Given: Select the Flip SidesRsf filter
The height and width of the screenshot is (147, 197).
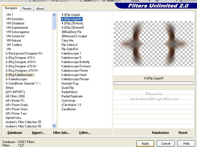Looking at the screenshot, I should (x=70, y=49).
